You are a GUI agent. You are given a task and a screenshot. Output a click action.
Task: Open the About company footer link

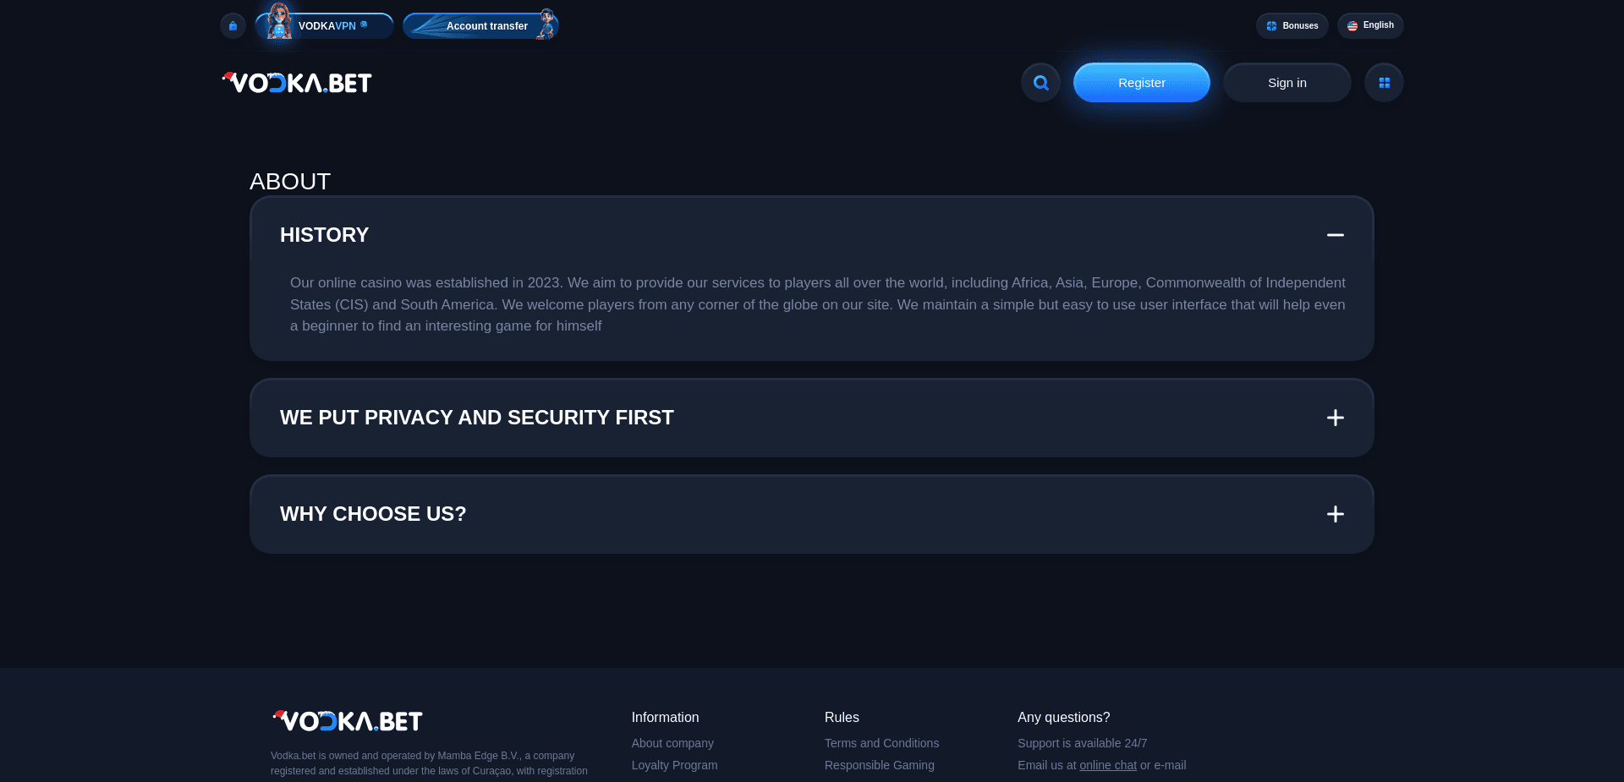(672, 743)
